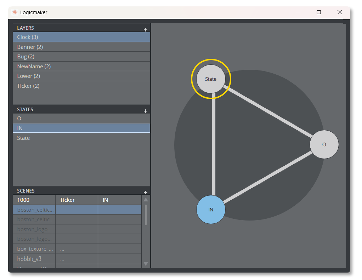
Task: Add a new layer with the LAYERS plus icon
Action: coord(145,30)
